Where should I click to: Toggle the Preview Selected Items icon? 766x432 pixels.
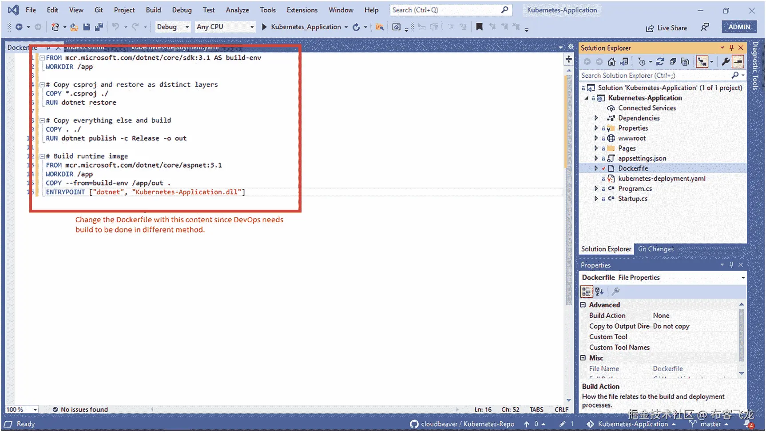click(738, 62)
